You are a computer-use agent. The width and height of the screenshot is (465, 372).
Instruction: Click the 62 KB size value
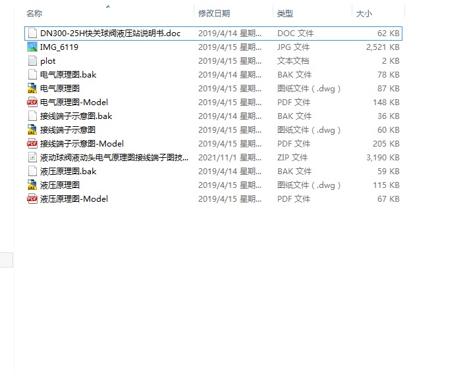click(x=389, y=34)
